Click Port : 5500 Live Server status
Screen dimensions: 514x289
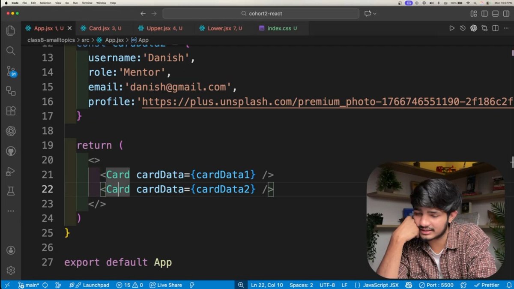[436, 285]
